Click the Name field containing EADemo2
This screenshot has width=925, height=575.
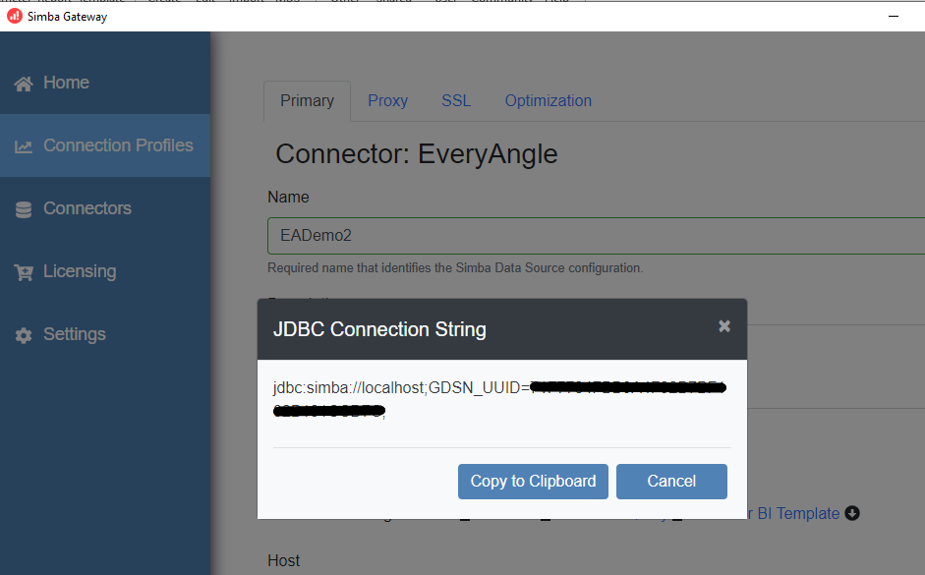click(x=590, y=236)
